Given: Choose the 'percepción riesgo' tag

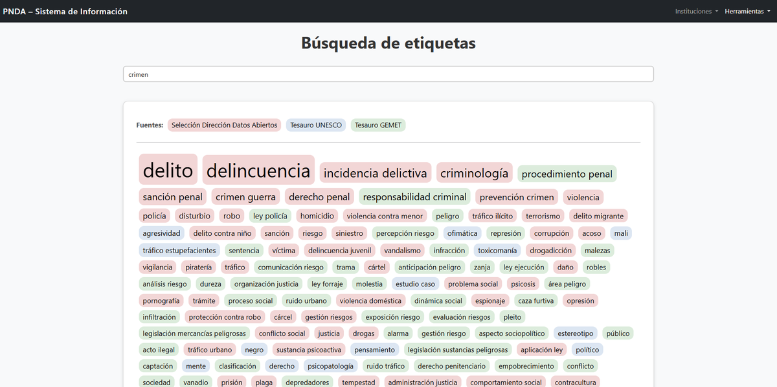Looking at the screenshot, I should [405, 233].
